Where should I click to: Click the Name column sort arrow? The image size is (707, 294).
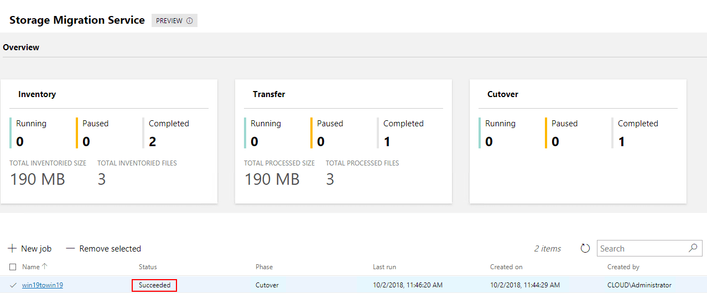pyautogui.click(x=45, y=266)
